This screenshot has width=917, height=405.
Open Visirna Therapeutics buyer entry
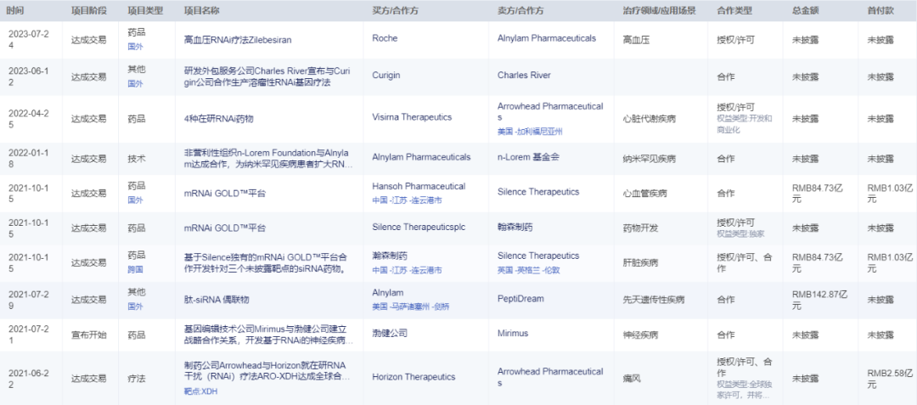click(x=412, y=117)
